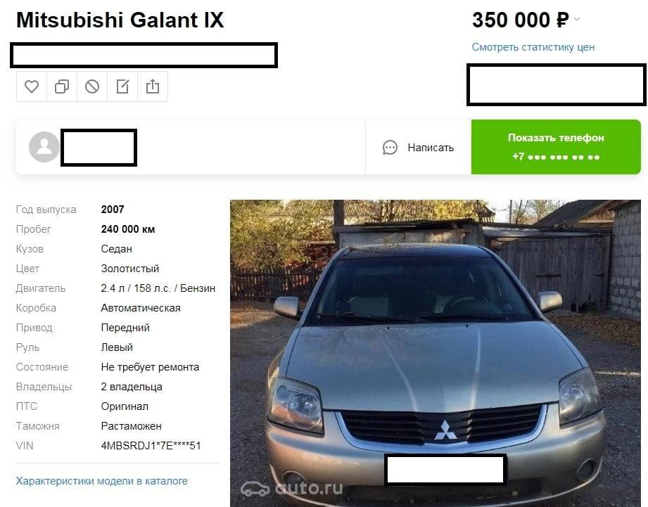Click the compare (overlapping squares) icon
Screen dimensions: 648x507
62,86
